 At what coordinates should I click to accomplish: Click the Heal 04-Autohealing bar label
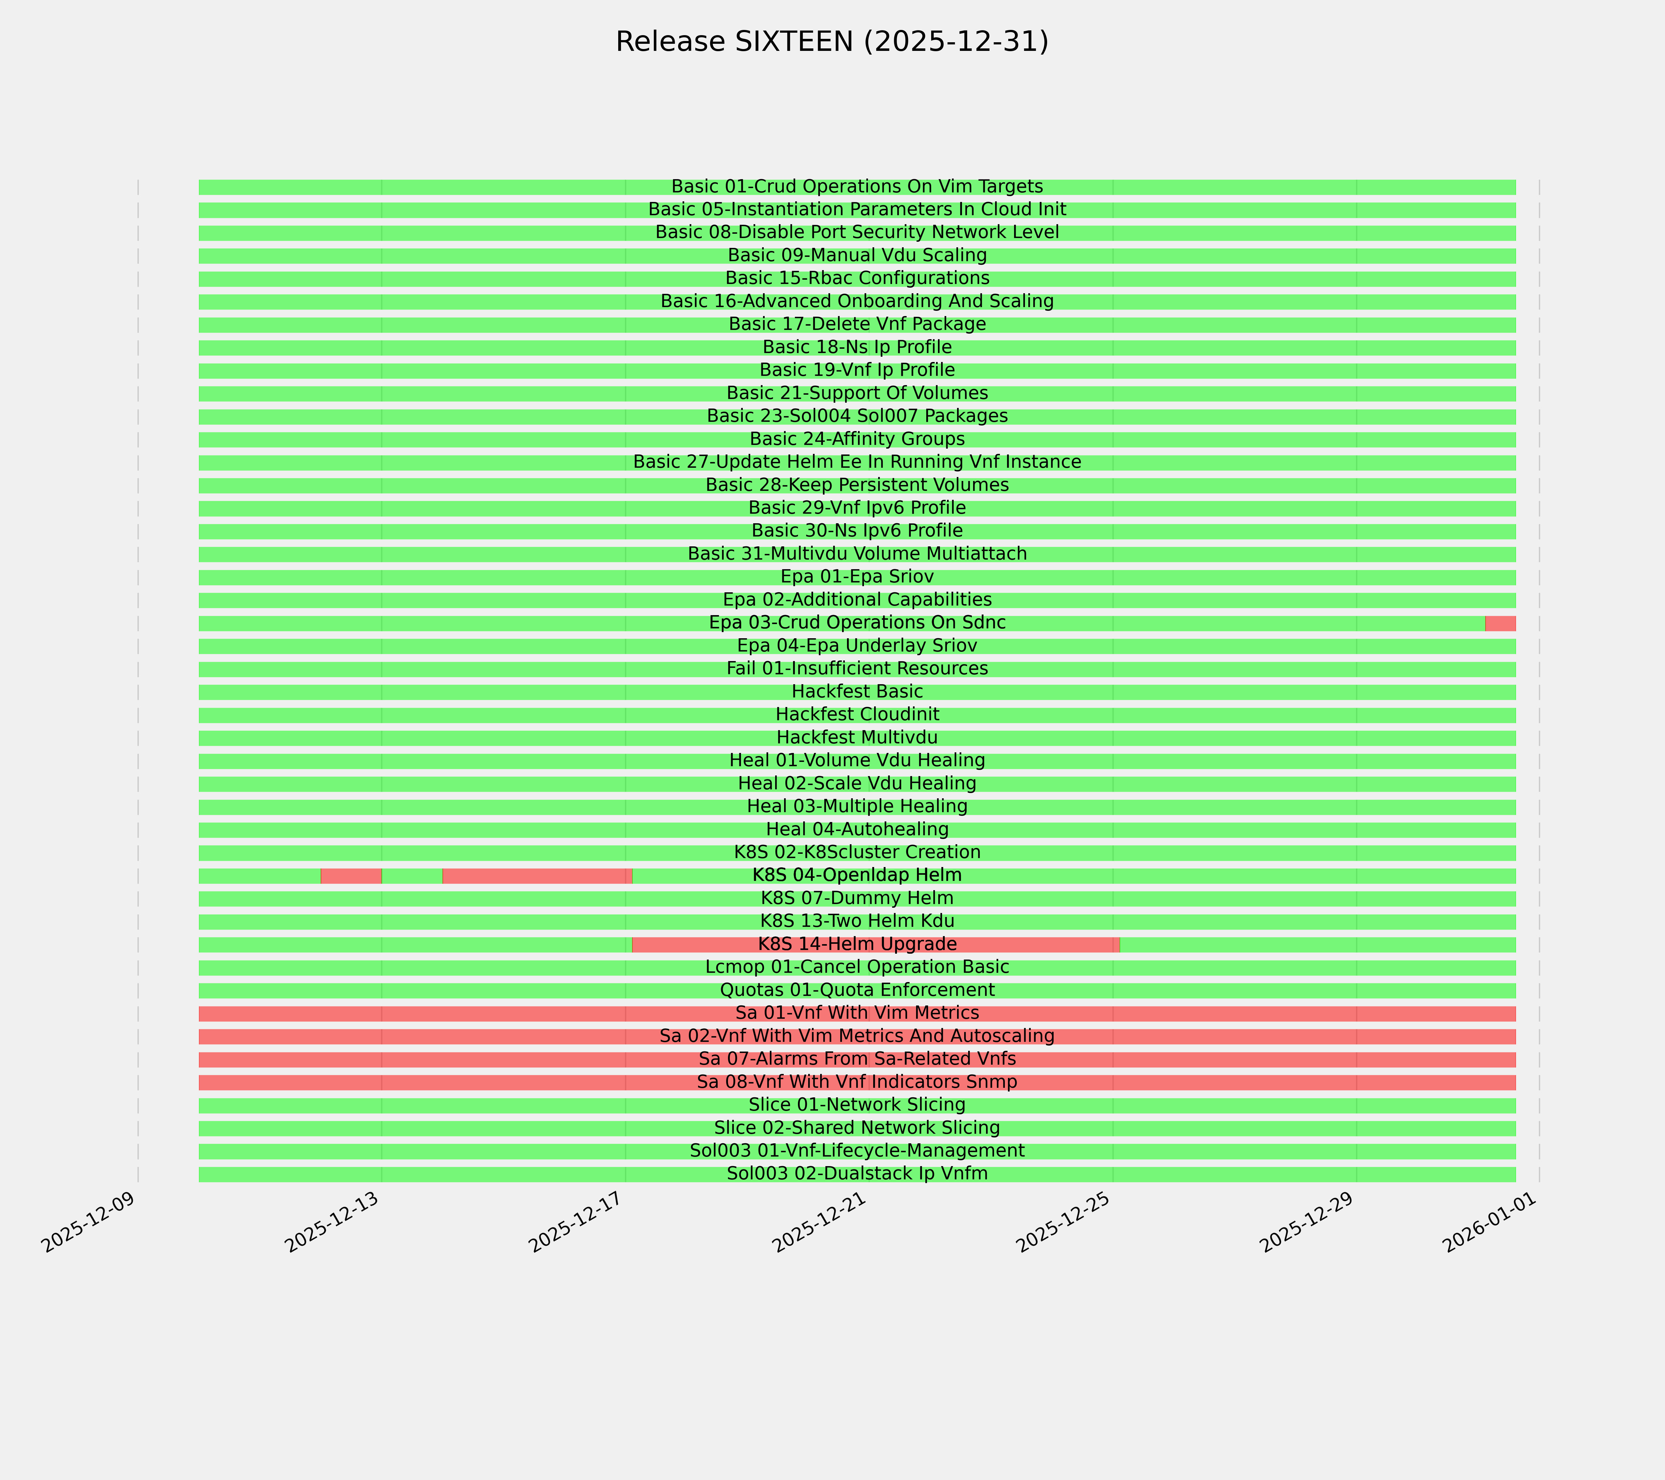pos(857,829)
